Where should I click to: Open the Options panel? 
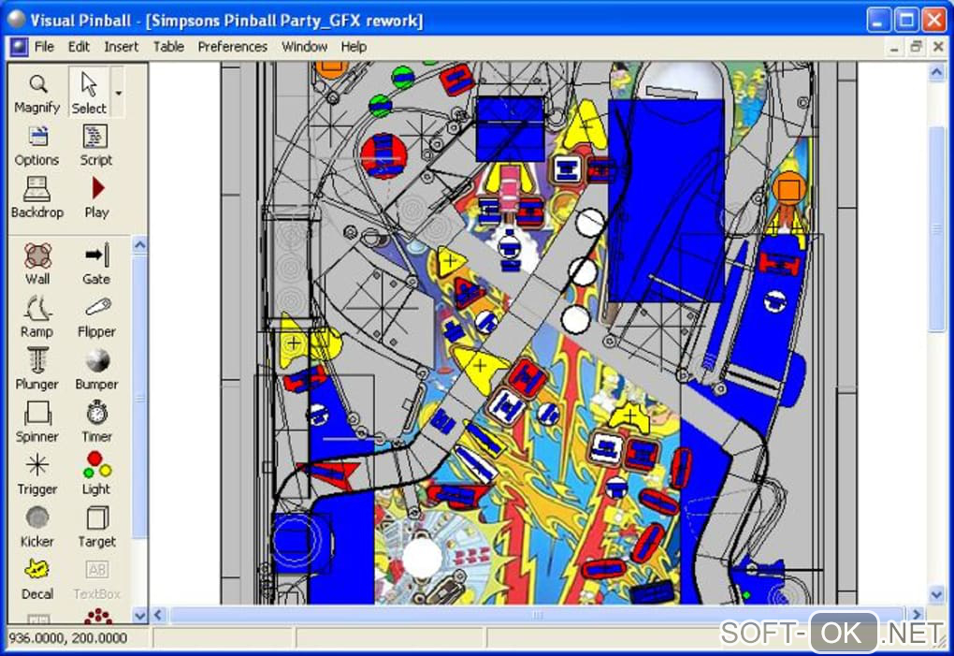pyautogui.click(x=37, y=145)
